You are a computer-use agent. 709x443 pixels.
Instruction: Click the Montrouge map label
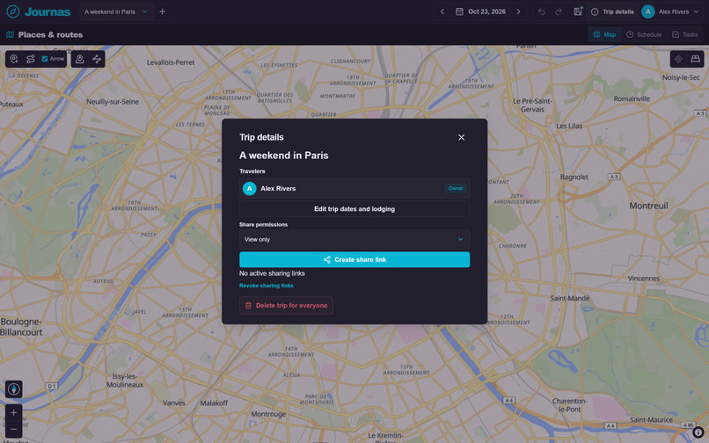(x=268, y=414)
